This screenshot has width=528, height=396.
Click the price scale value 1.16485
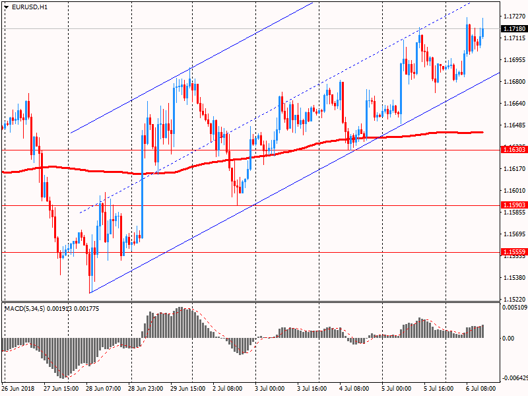coord(515,125)
